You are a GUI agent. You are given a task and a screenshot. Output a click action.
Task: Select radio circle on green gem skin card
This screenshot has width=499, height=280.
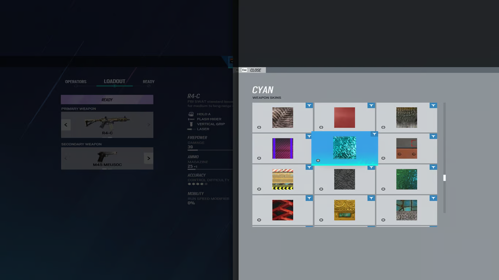pyautogui.click(x=383, y=189)
